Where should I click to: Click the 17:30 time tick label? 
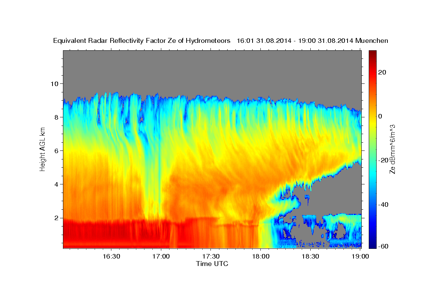(x=211, y=256)
